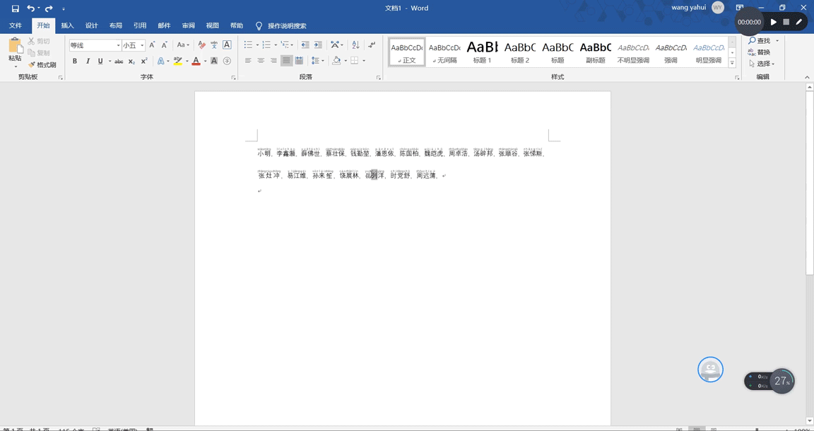Open the Font dialog launcher
This screenshot has width=814, height=431.
pyautogui.click(x=234, y=78)
